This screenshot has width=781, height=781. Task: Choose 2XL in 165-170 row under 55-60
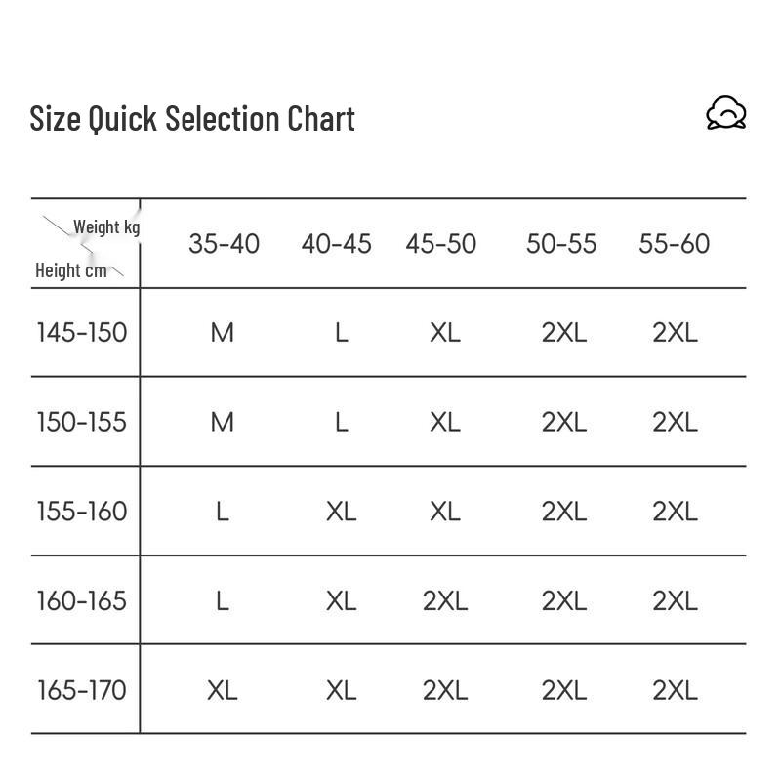click(676, 691)
